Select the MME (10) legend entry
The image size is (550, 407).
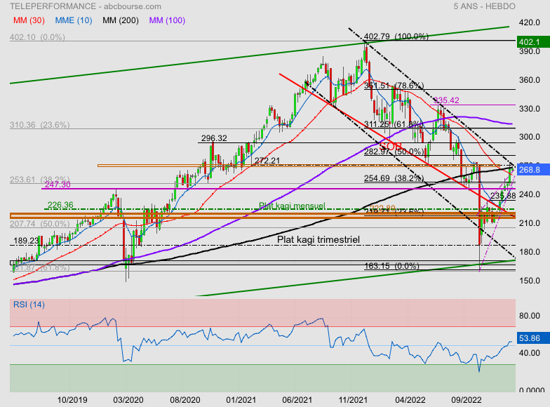pos(74,20)
